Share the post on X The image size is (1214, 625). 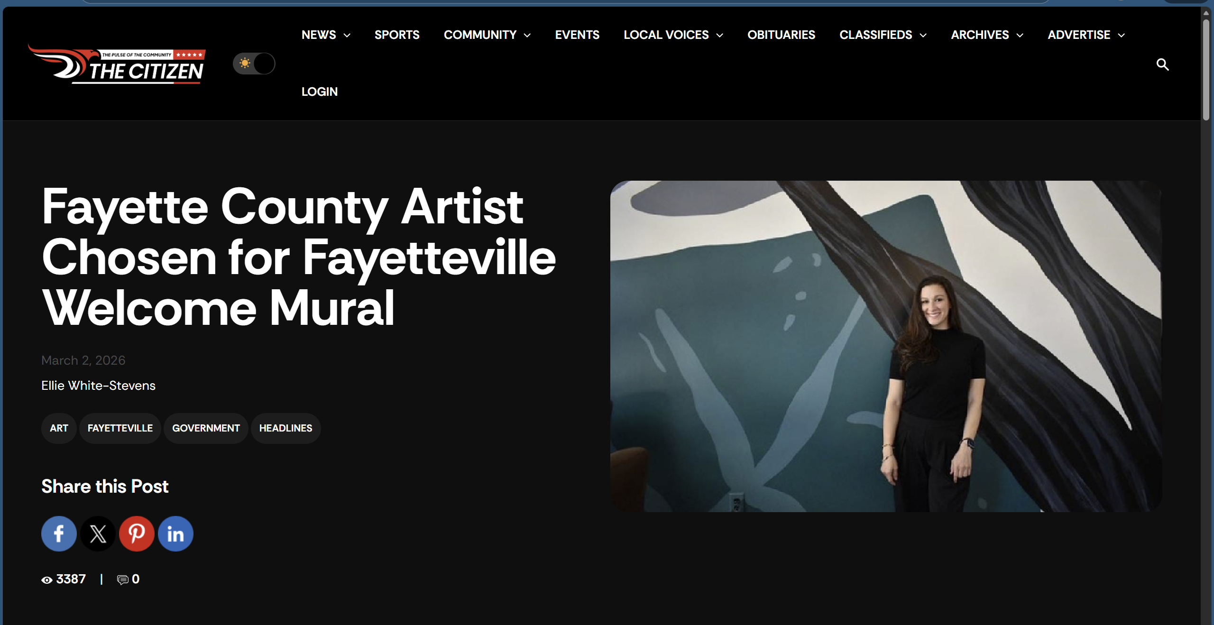click(x=98, y=533)
